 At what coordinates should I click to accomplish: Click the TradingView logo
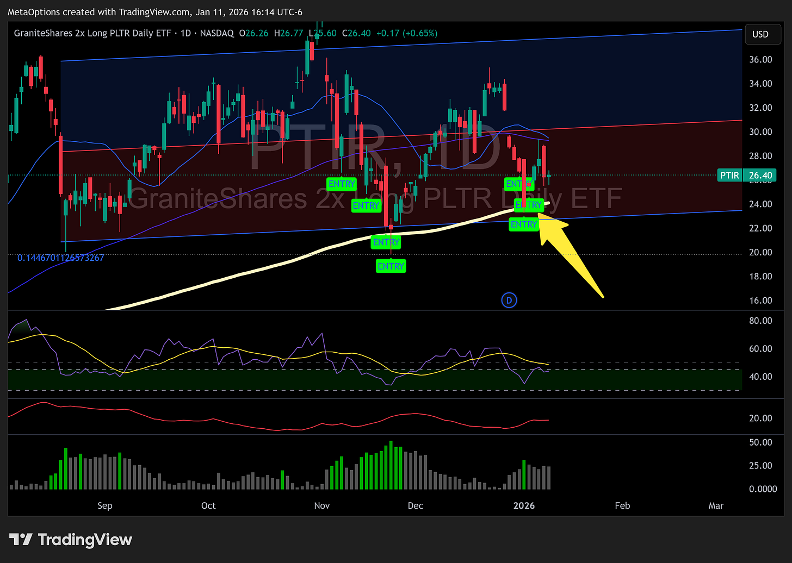71,540
